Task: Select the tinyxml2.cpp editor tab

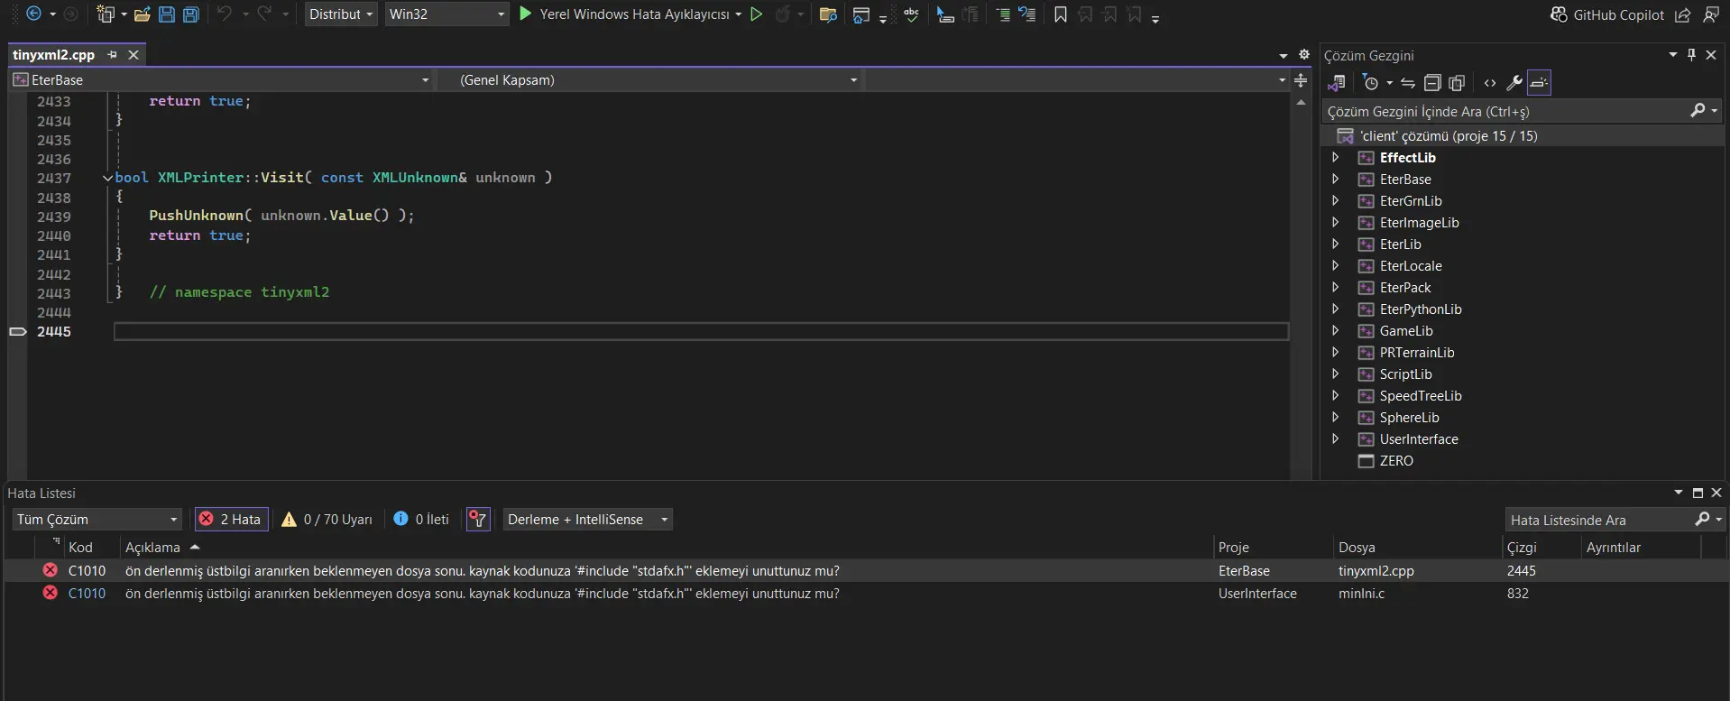Action: pyautogui.click(x=54, y=55)
